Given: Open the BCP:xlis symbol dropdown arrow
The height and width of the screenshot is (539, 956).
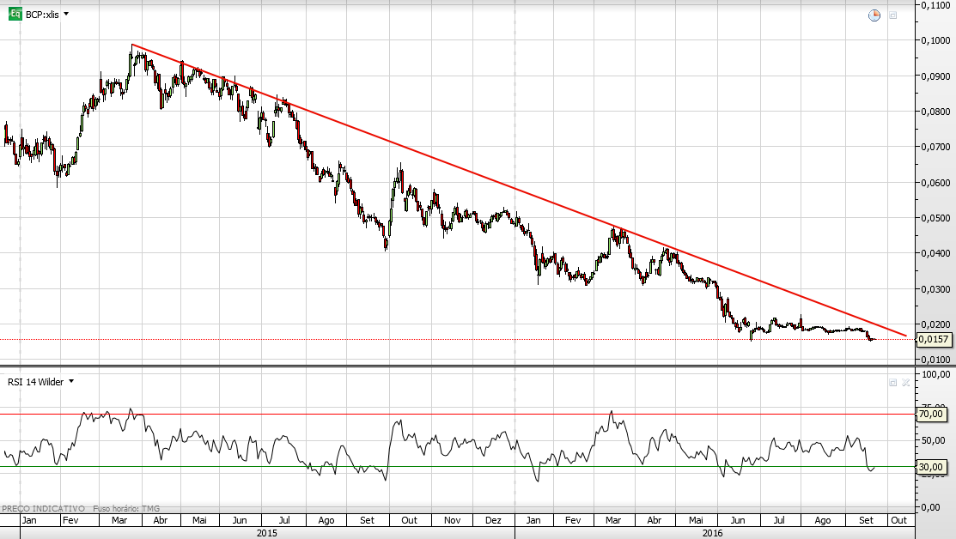Looking at the screenshot, I should (66, 14).
